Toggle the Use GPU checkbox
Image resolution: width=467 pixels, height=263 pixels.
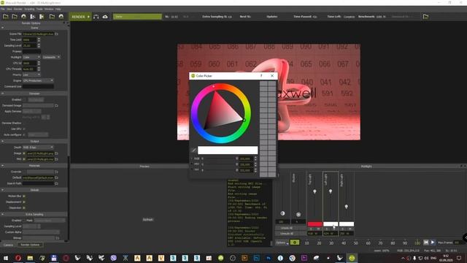coord(24,129)
